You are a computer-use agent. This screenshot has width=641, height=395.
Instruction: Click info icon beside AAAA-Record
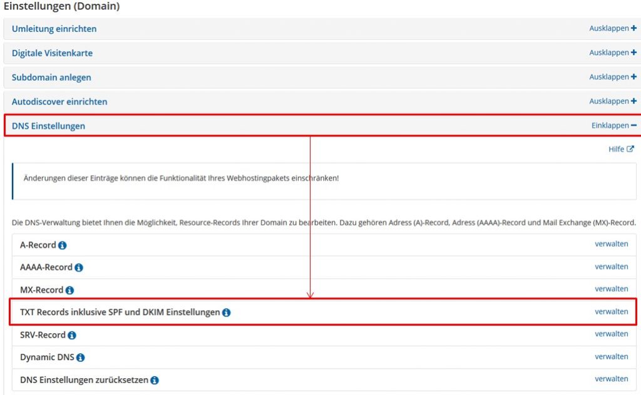pos(79,268)
